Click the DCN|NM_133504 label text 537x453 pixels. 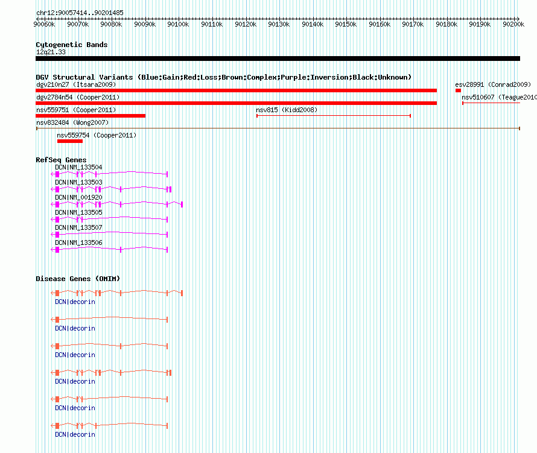click(x=78, y=167)
